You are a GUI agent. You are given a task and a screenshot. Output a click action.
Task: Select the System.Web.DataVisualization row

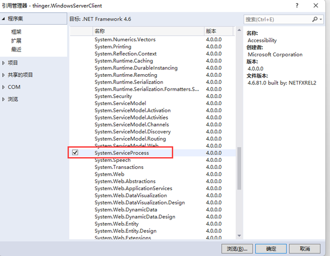pos(153,196)
